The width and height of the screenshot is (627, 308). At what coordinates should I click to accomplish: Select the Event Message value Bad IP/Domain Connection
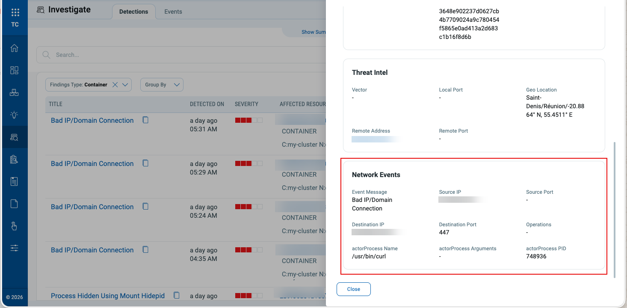coord(372,204)
